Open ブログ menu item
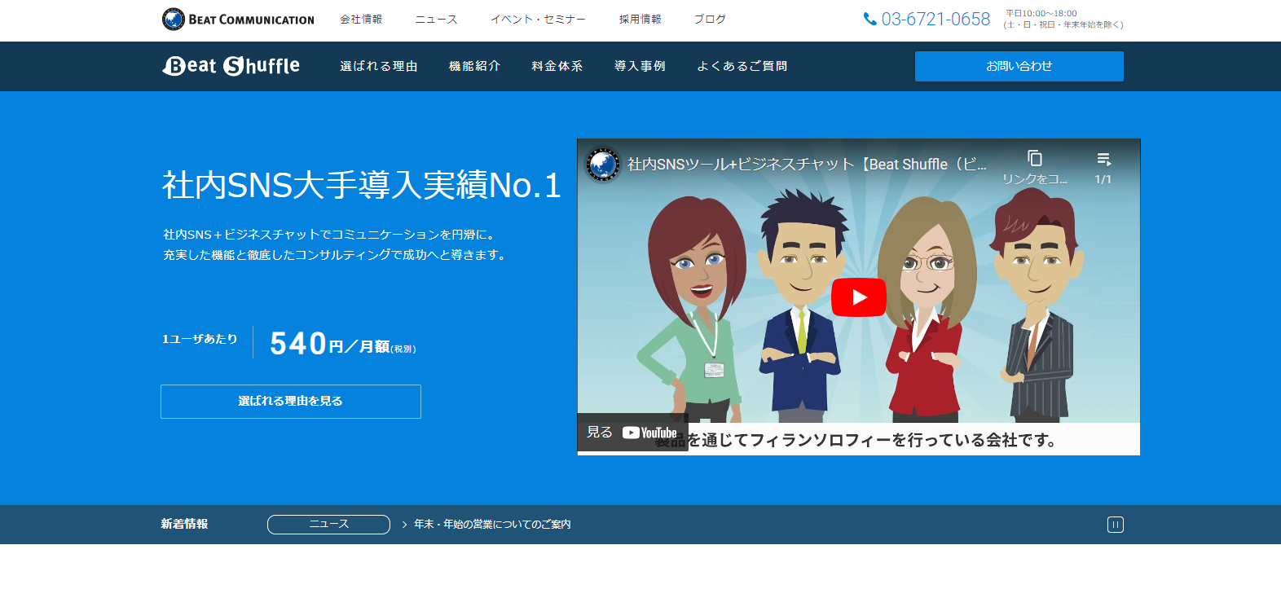 (710, 19)
